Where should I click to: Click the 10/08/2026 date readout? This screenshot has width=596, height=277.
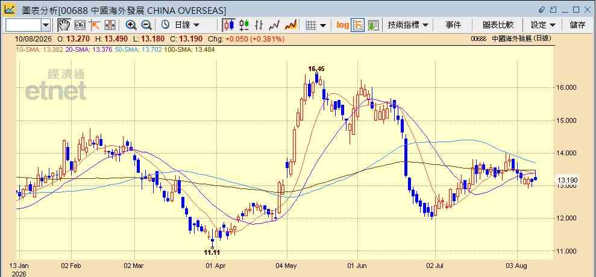pyautogui.click(x=33, y=39)
